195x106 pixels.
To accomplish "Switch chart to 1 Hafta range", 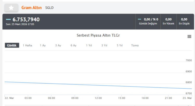I will click(27, 45).
